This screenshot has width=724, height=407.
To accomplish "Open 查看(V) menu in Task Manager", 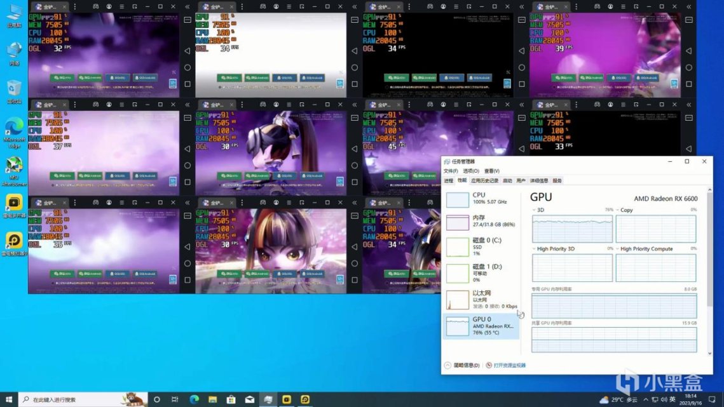I will coord(492,171).
